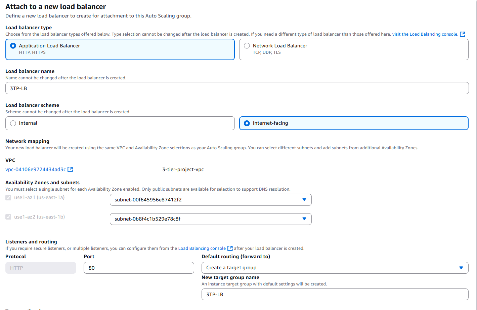477x310 pixels.
Task: Click the external link icon after 'visit the Load Balancing console'
Action: 463,34
